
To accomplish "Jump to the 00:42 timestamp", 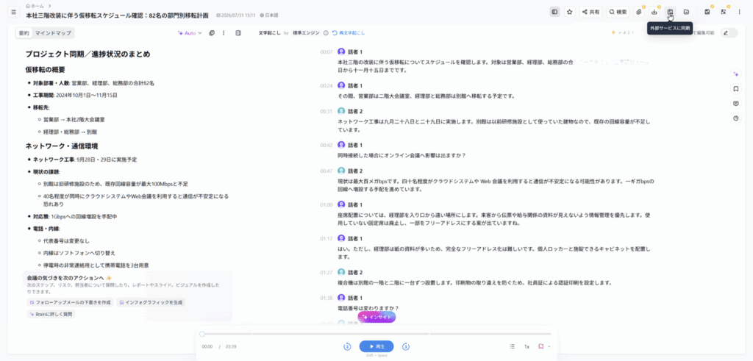I will click(326, 145).
